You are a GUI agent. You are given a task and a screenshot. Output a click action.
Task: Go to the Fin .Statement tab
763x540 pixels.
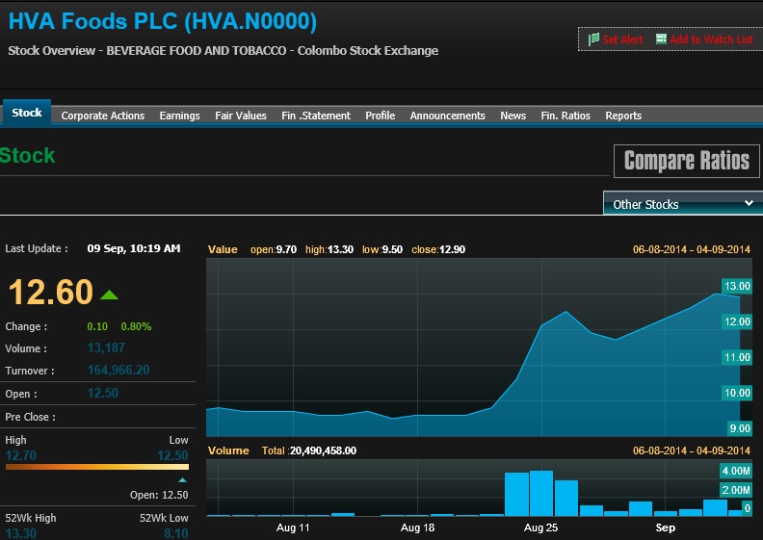[x=316, y=116]
